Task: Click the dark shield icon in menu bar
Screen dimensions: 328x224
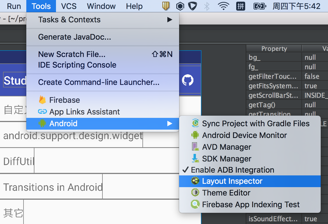Action: point(193,6)
